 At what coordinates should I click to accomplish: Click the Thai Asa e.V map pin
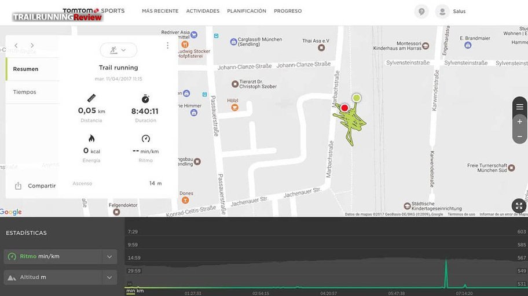tap(321, 48)
